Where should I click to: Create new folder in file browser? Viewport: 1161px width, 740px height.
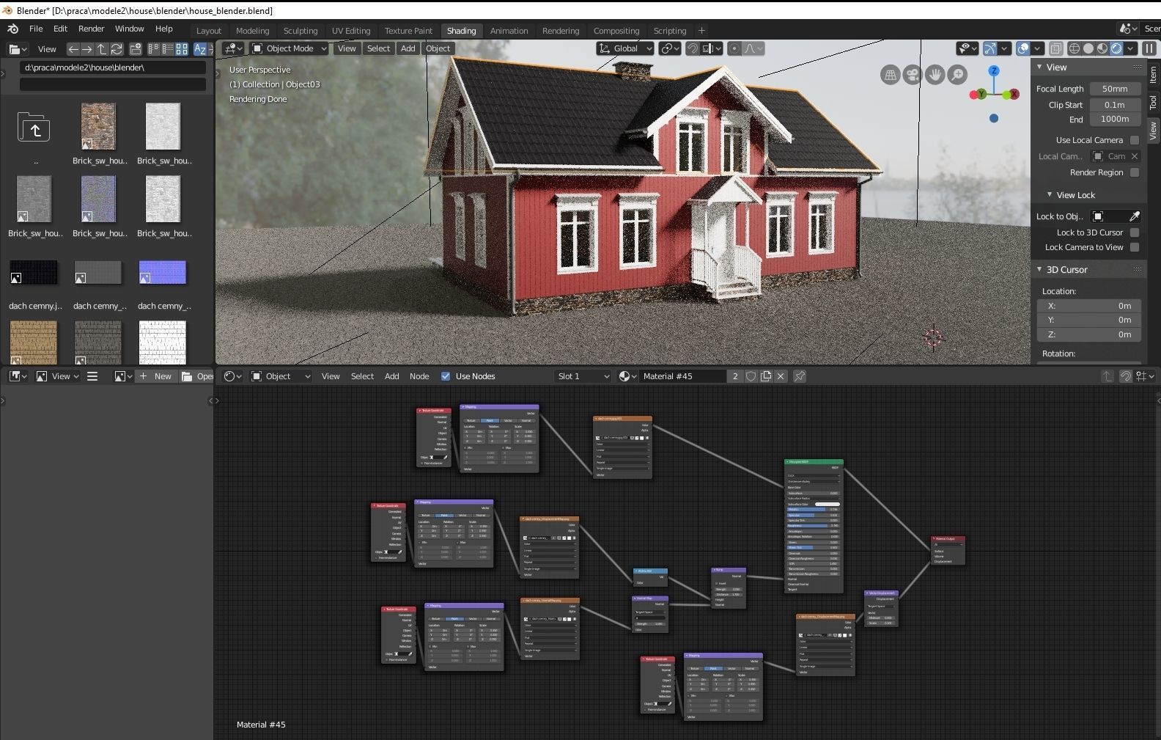(136, 49)
